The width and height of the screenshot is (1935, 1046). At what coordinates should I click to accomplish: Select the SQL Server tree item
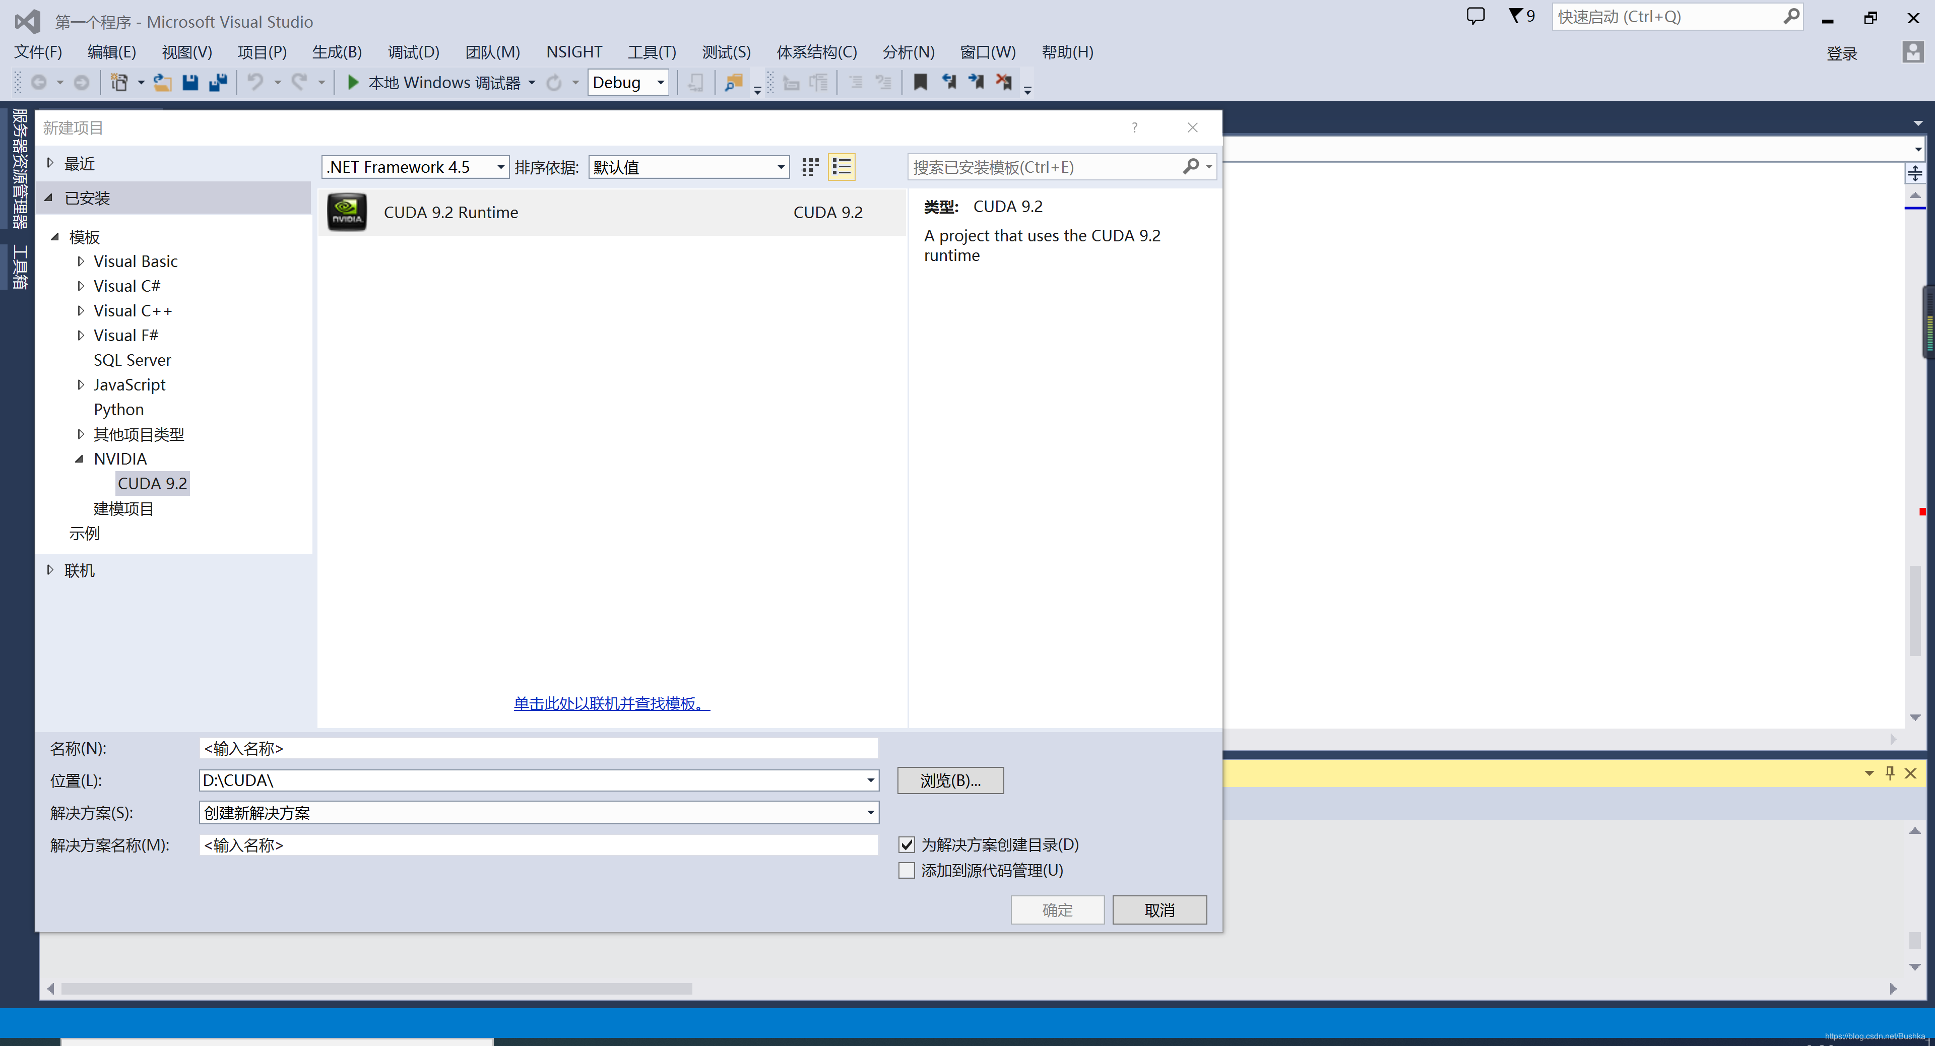(x=132, y=360)
